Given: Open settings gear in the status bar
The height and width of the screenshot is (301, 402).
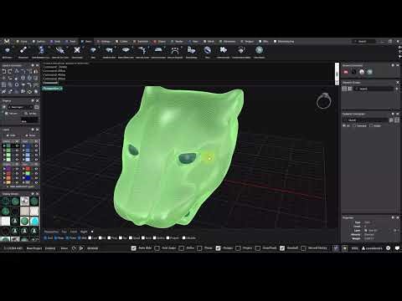Looking at the screenshot, I should [x=388, y=248].
